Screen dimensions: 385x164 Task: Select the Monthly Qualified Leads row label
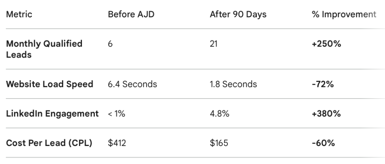click(44, 49)
